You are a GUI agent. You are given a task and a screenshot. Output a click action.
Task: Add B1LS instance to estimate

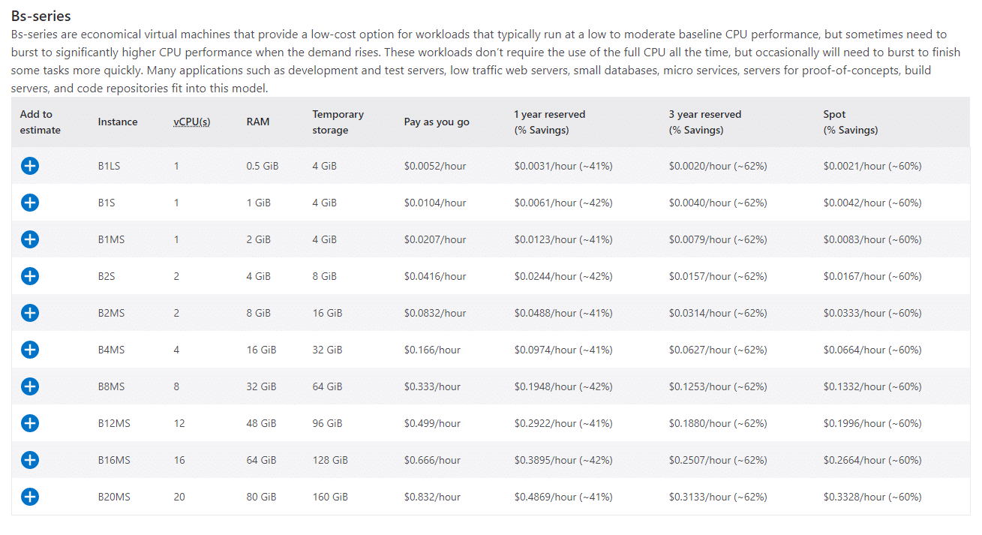pyautogui.click(x=30, y=166)
